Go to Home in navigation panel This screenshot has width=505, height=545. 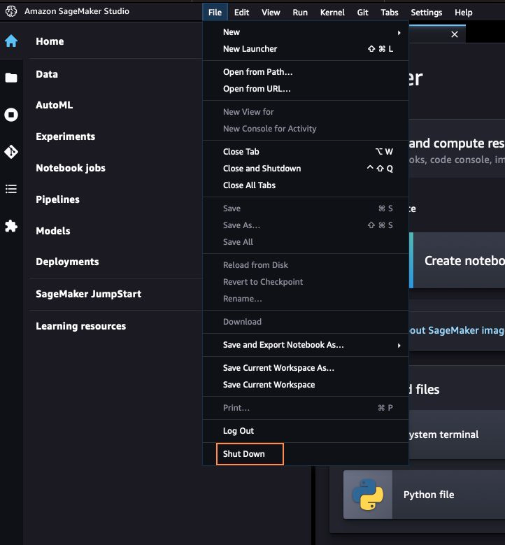pyautogui.click(x=50, y=41)
